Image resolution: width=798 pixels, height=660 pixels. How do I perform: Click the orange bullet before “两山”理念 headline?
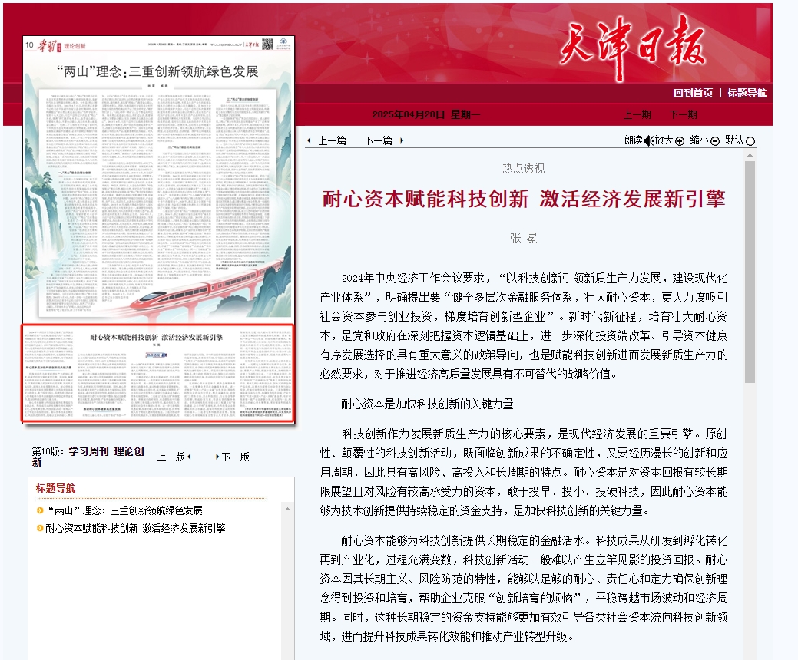point(40,511)
